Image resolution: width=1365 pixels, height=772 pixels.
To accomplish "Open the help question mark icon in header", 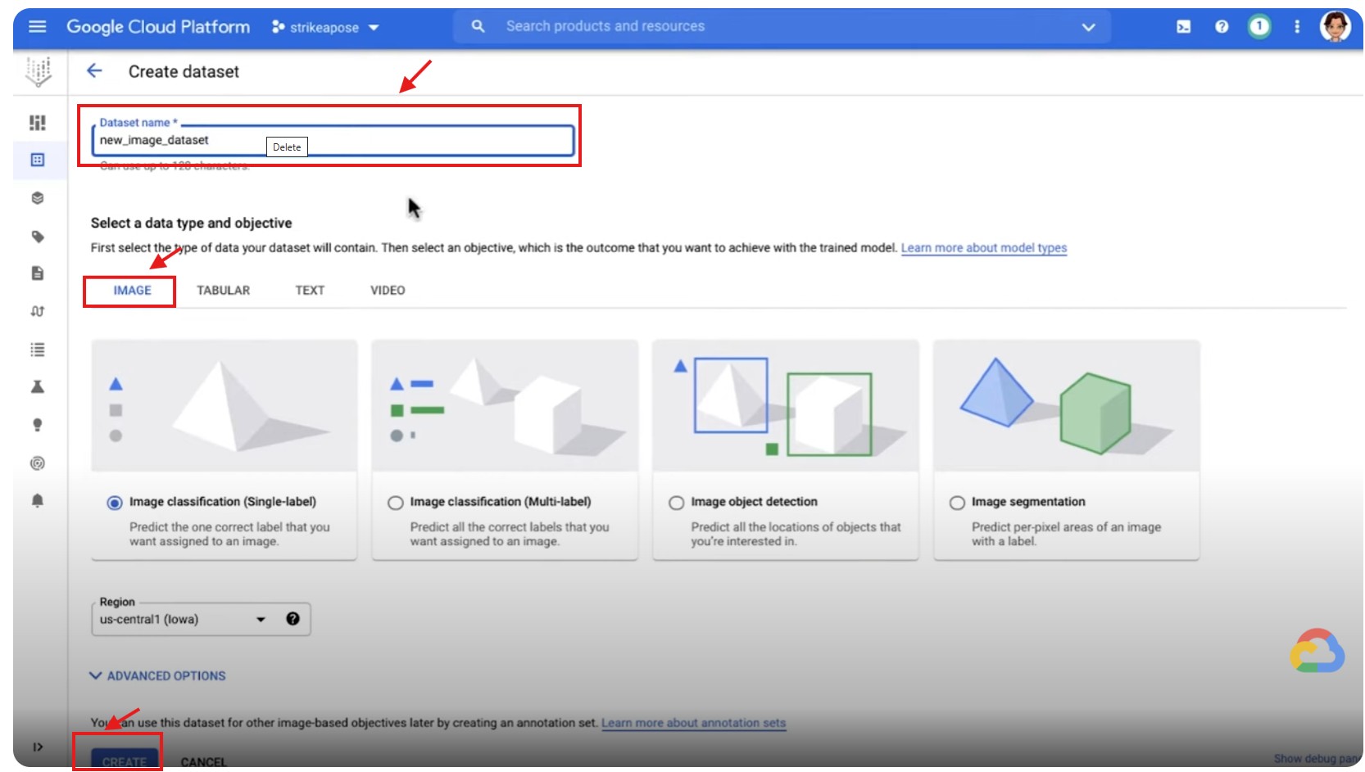I will click(x=1222, y=27).
